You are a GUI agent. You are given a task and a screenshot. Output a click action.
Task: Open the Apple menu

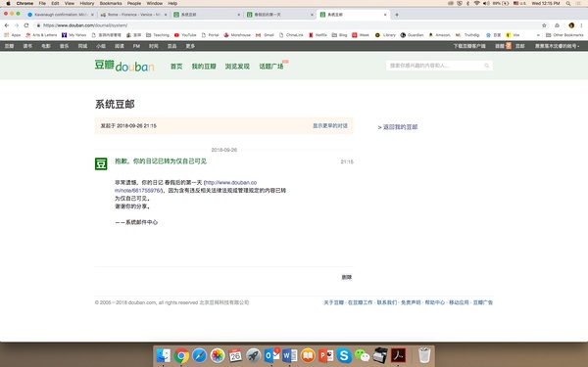[8, 3]
